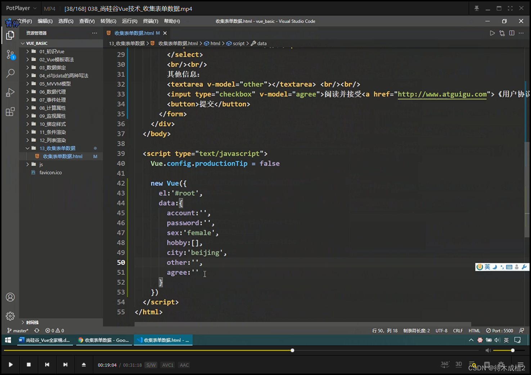This screenshot has height=375, width=531.
Task: Click the 行 50, 列 18 cursor position
Action: [385, 330]
